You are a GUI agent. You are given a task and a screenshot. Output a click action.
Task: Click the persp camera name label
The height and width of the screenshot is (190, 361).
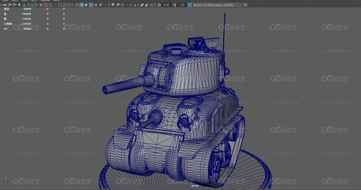click(x=195, y=186)
